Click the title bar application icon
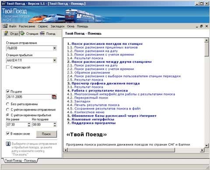Screen dimensions: 210x170 (3, 3)
